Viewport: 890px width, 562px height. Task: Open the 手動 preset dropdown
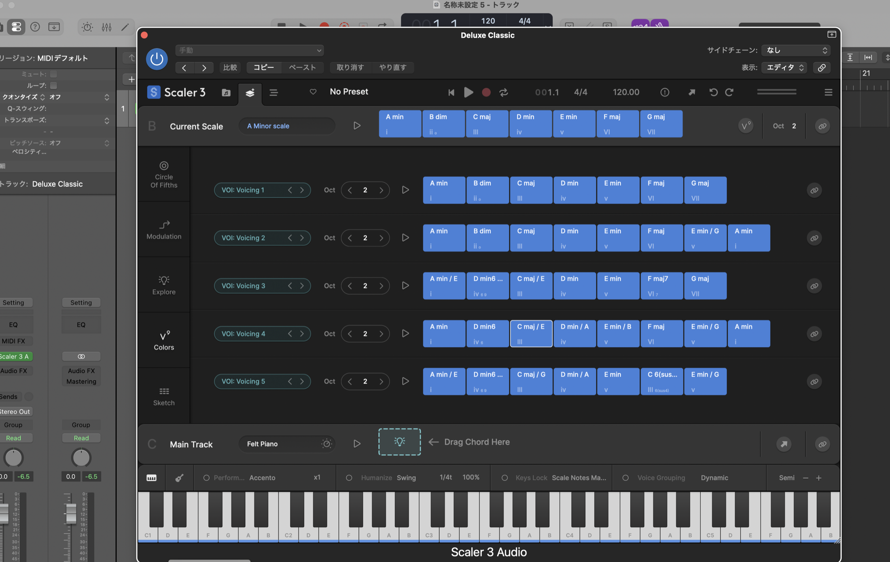click(250, 50)
